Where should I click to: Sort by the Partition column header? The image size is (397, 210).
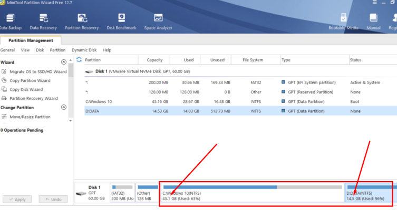pyautogui.click(x=111, y=60)
